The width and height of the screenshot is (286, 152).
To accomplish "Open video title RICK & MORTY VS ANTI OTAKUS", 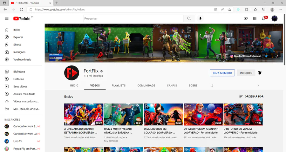I will pyautogui.click(x=118, y=131).
